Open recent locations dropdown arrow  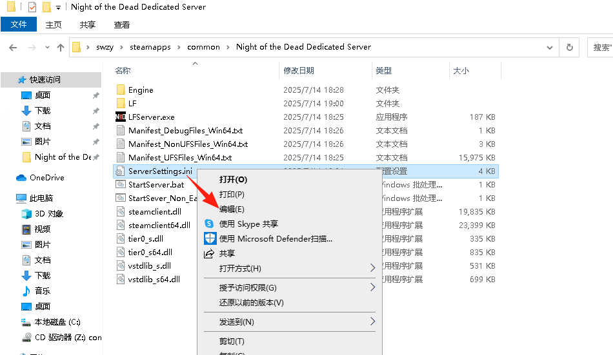coord(47,48)
